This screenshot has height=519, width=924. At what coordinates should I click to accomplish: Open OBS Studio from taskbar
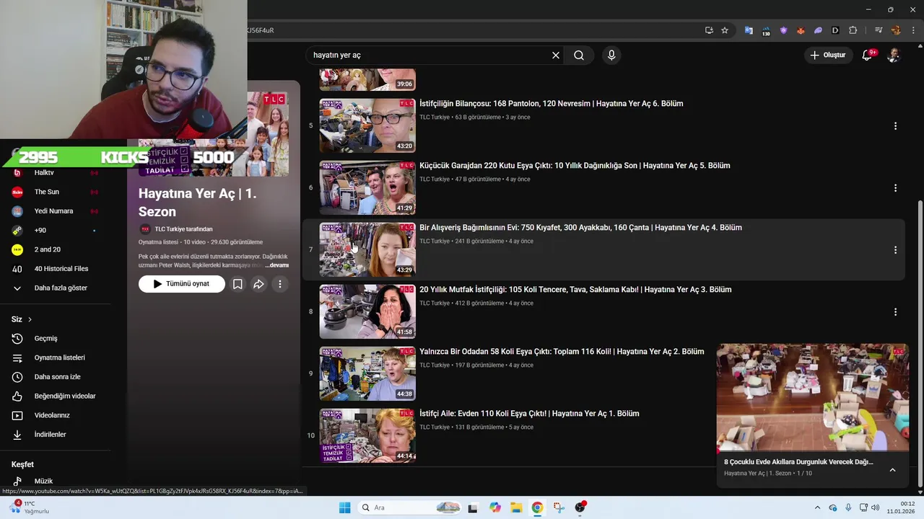click(580, 507)
